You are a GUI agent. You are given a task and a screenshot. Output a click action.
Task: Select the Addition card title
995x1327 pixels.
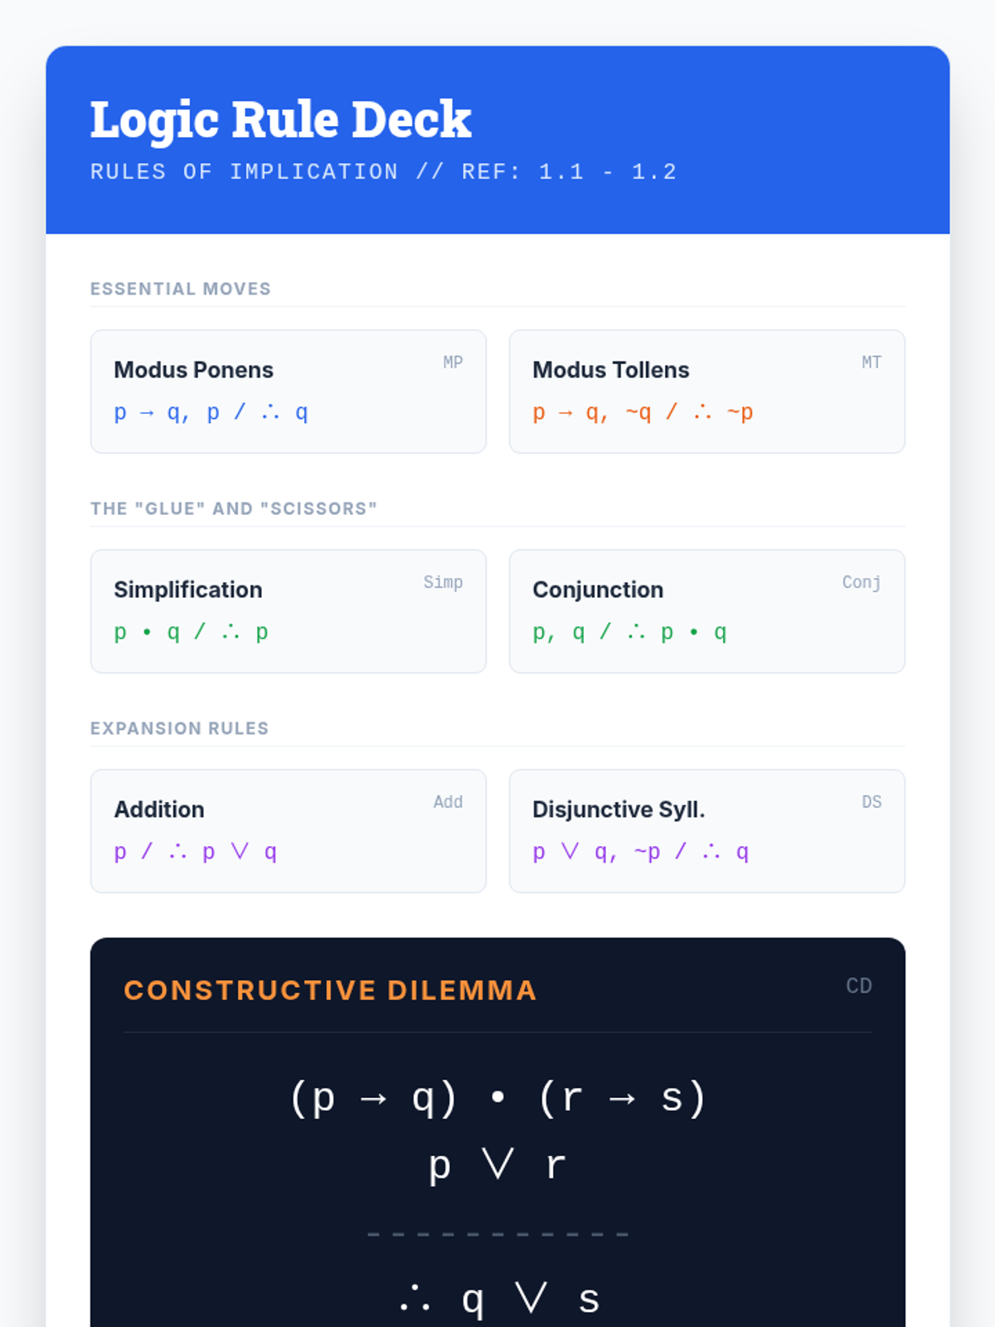[158, 809]
